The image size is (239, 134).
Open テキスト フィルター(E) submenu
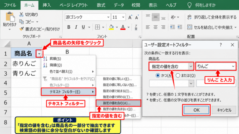(x=69, y=92)
